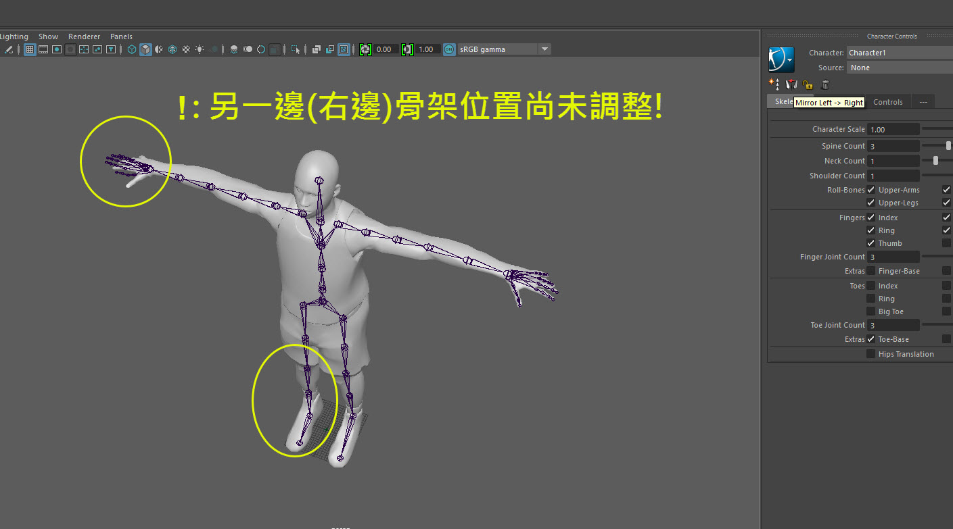Uncheck Fingers Ring checkbox
The width and height of the screenshot is (953, 529).
coord(871,230)
